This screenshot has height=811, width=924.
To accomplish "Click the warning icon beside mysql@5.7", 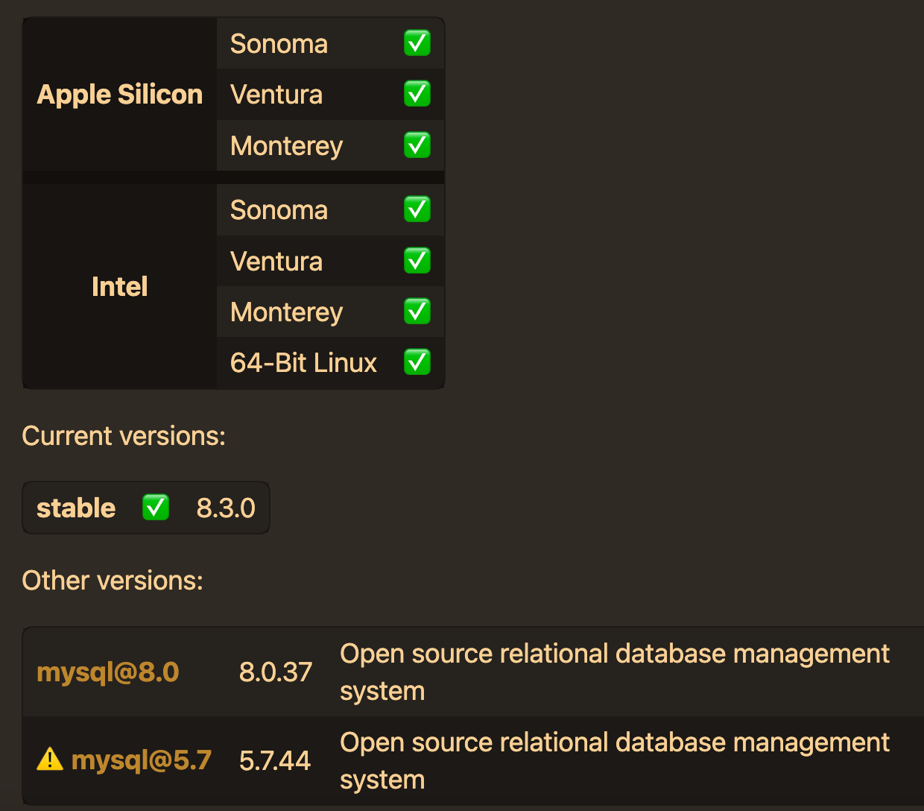I will tap(50, 760).
